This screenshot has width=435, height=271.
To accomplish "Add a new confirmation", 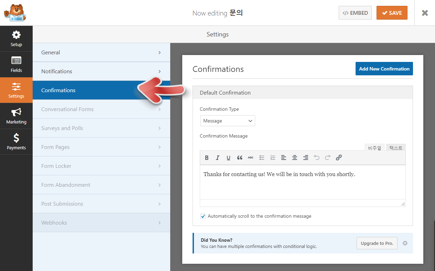I will pos(384,69).
